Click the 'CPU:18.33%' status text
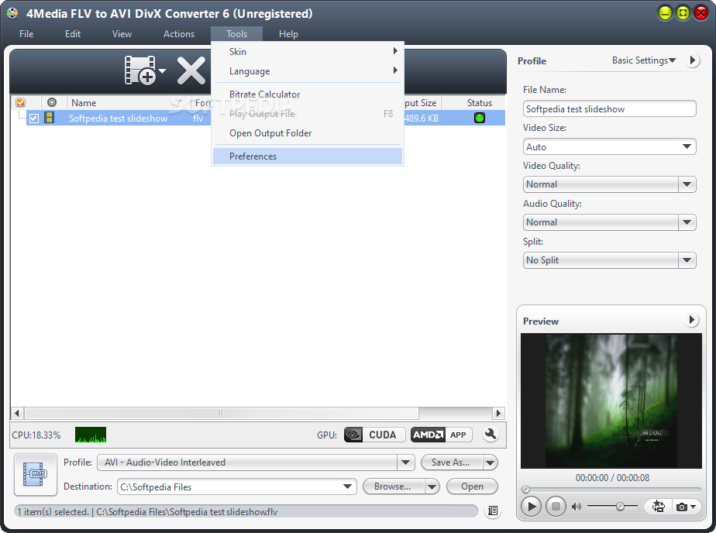 [36, 435]
